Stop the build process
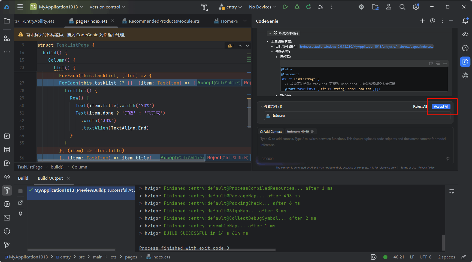 (20, 191)
